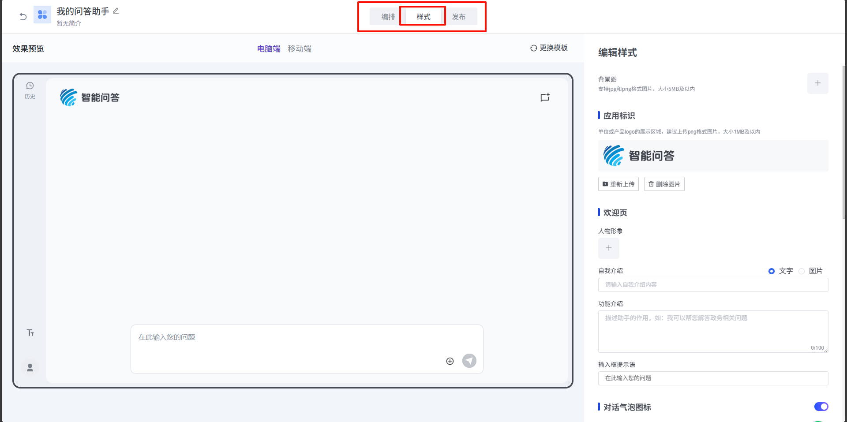This screenshot has height=422, width=847.
Task: Click the back arrow icon
Action: pos(23,17)
